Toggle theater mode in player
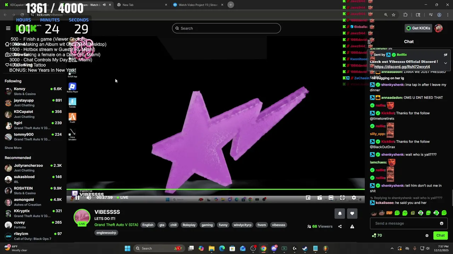Screen dimensions: 453x254 tap(331, 198)
